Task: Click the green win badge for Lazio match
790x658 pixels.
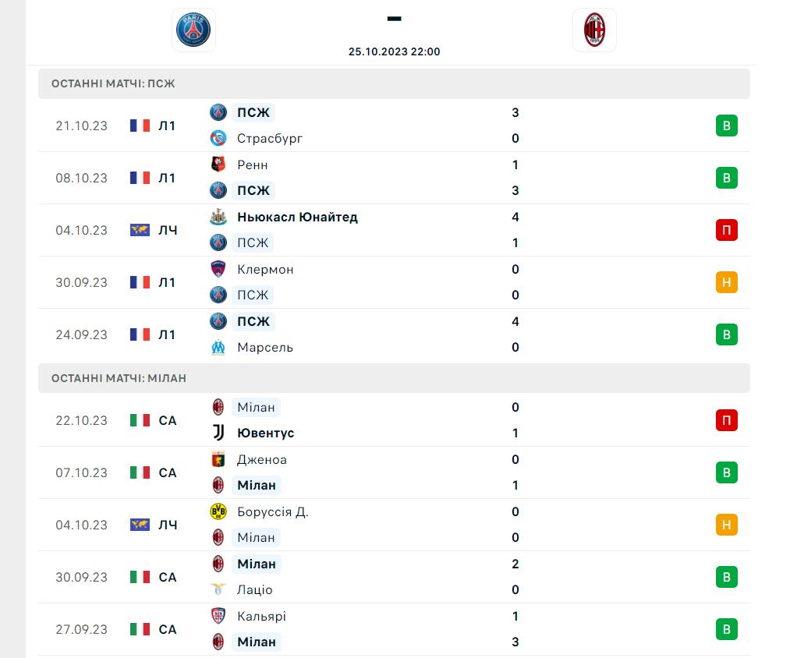Action: [x=726, y=577]
